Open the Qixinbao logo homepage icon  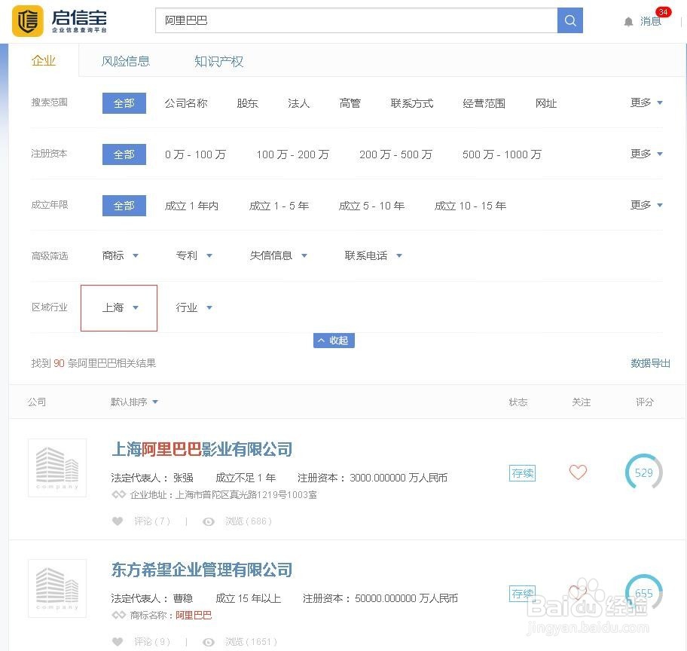29,21
